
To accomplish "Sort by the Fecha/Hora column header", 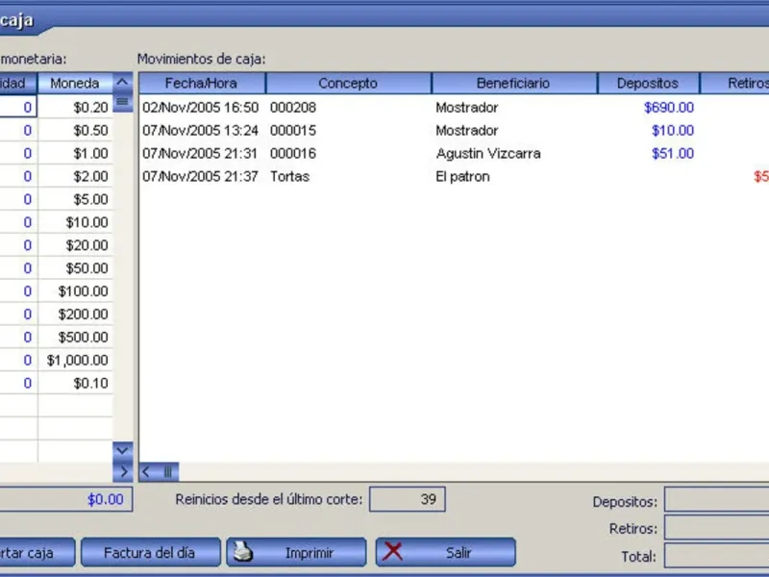I will 202,84.
